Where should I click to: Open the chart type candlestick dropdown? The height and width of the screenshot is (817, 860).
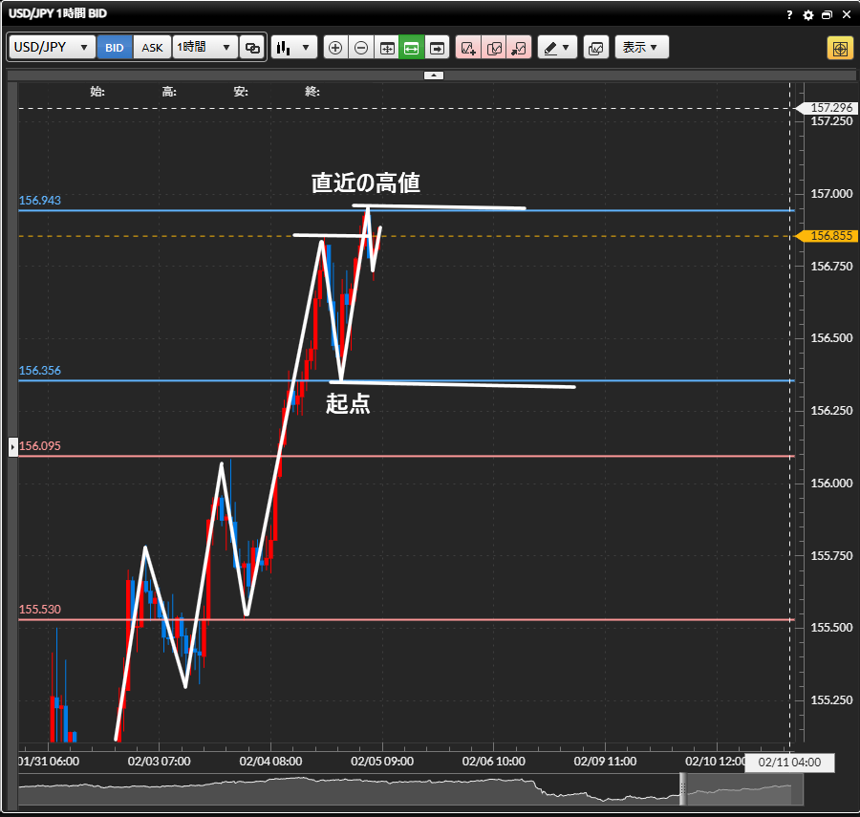click(293, 47)
